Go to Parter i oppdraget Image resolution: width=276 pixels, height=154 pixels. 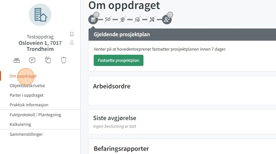click(27, 95)
